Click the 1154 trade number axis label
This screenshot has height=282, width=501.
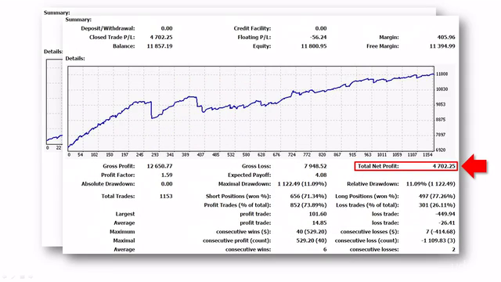427,155
